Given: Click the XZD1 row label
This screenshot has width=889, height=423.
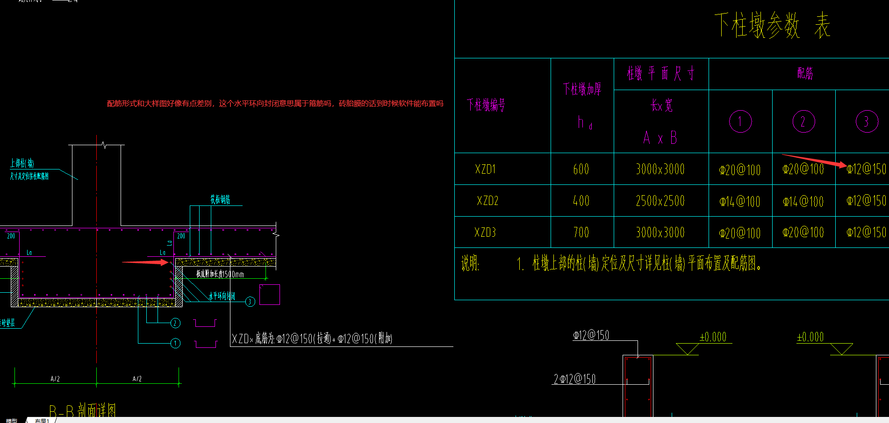Looking at the screenshot, I should point(486,169).
